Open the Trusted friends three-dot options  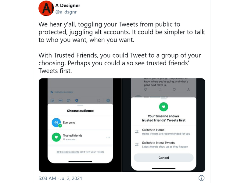[x=108, y=137]
